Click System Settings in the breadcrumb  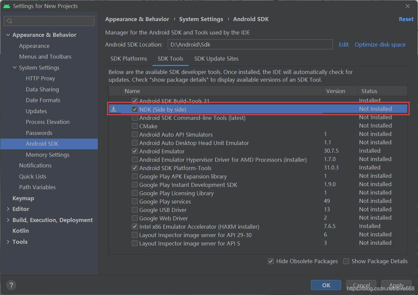201,19
